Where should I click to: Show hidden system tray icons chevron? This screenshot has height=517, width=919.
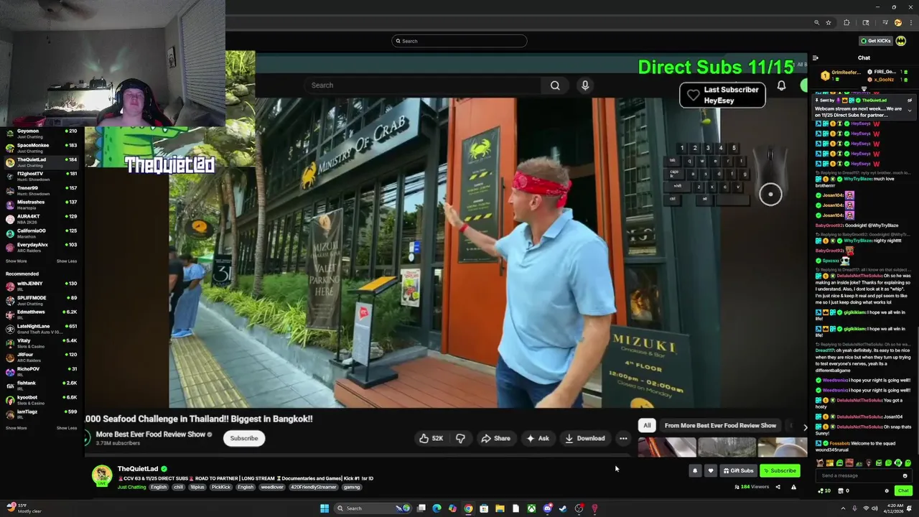click(843, 508)
